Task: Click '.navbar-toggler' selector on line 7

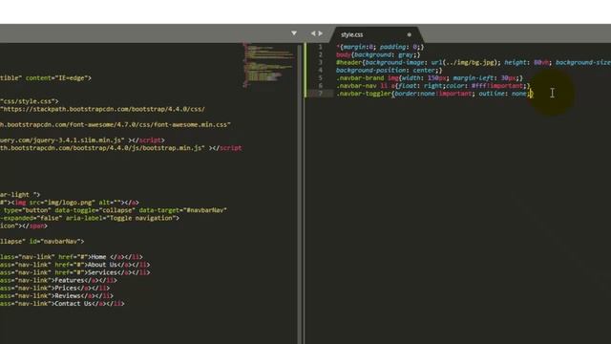Action: 364,94
